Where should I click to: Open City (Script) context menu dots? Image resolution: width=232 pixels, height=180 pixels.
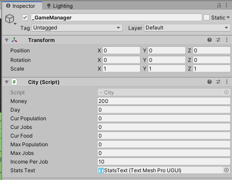(x=227, y=82)
